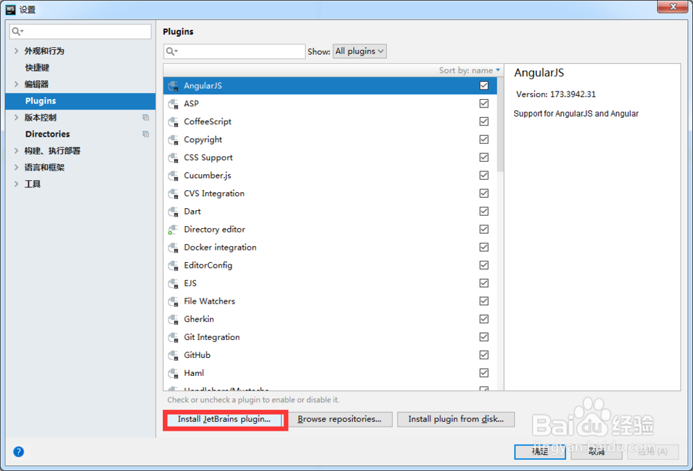Click the plugin search magnifier icon
Screen dimensions: 693x471
point(171,52)
